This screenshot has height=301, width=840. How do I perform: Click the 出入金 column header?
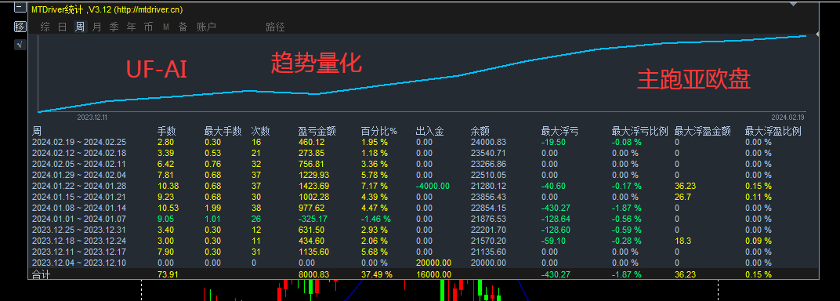coord(429,131)
